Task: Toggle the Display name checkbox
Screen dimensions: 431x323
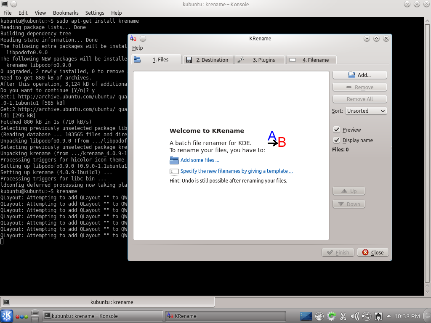Action: (337, 140)
